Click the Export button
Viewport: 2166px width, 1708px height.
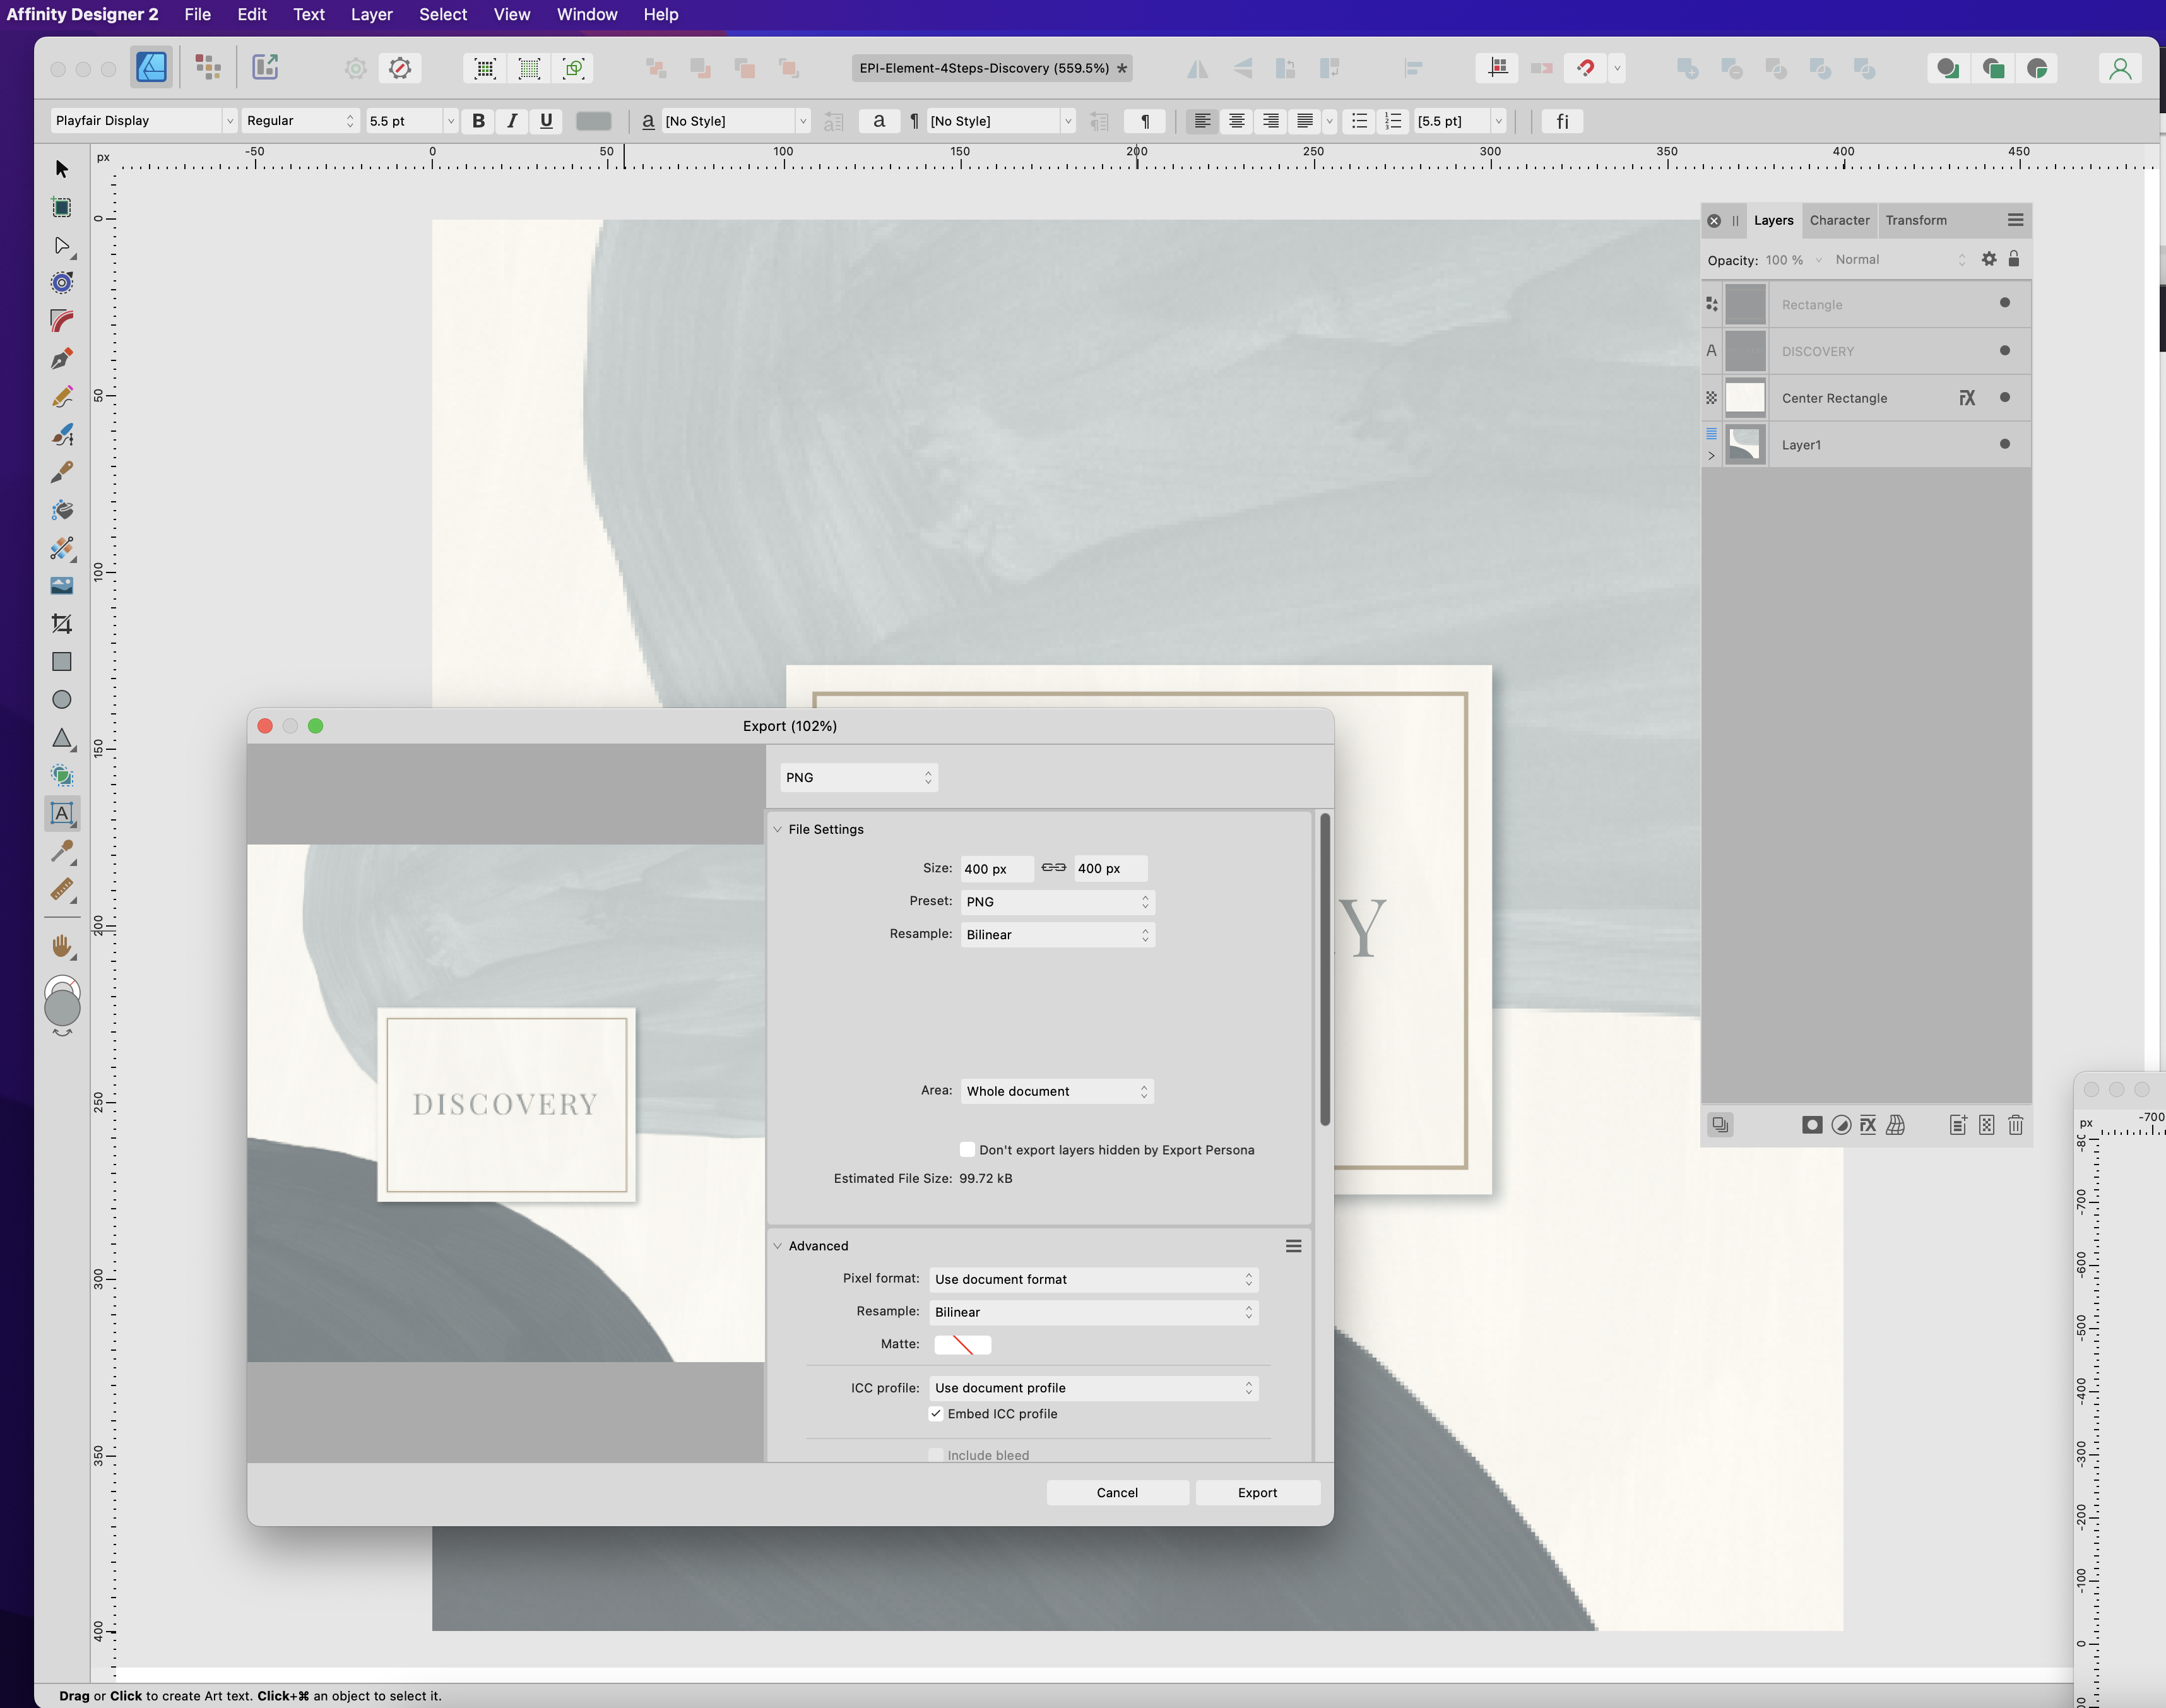pos(1257,1493)
